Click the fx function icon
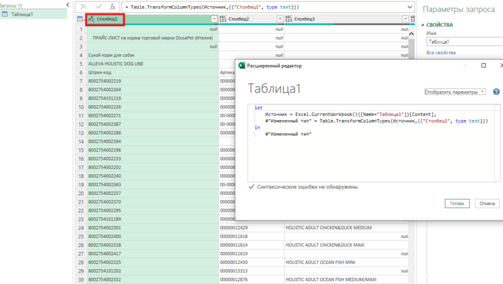The image size is (503, 284). click(x=112, y=6)
